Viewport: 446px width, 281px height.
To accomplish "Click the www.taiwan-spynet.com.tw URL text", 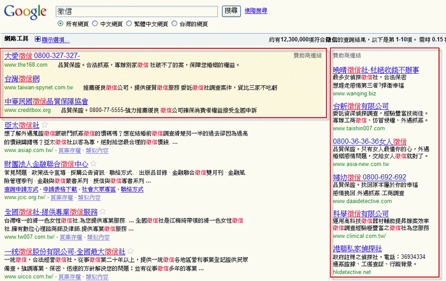I will (39, 88).
